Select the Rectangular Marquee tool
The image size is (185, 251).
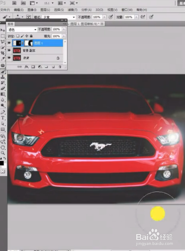pos(3,36)
